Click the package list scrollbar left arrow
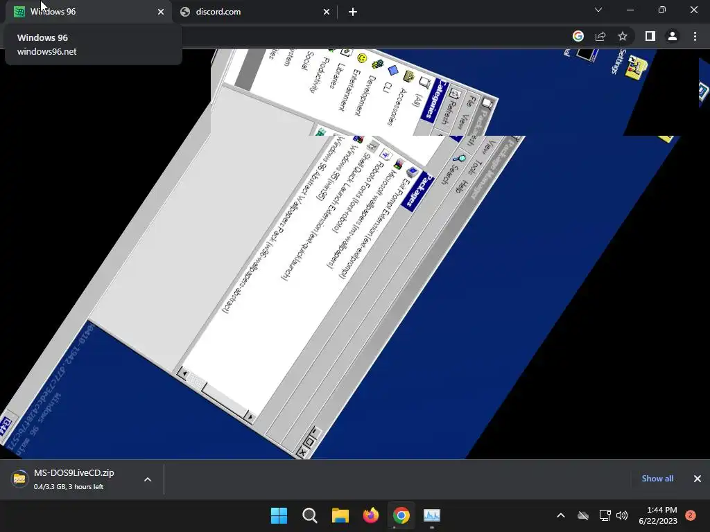The image size is (710, 532). tap(182, 373)
